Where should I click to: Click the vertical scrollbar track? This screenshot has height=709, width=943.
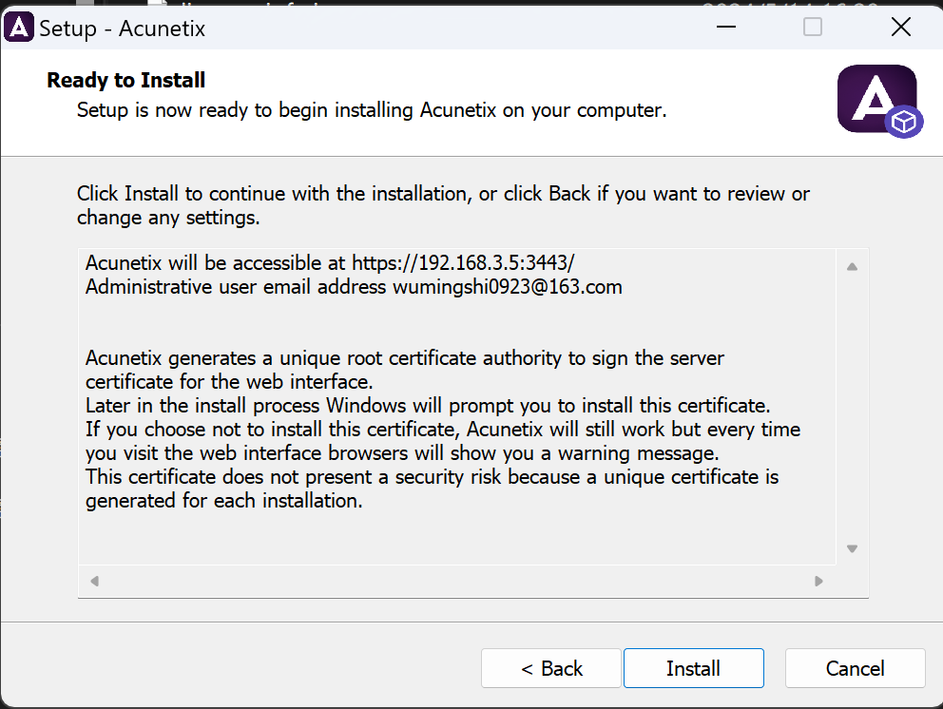pos(852,409)
